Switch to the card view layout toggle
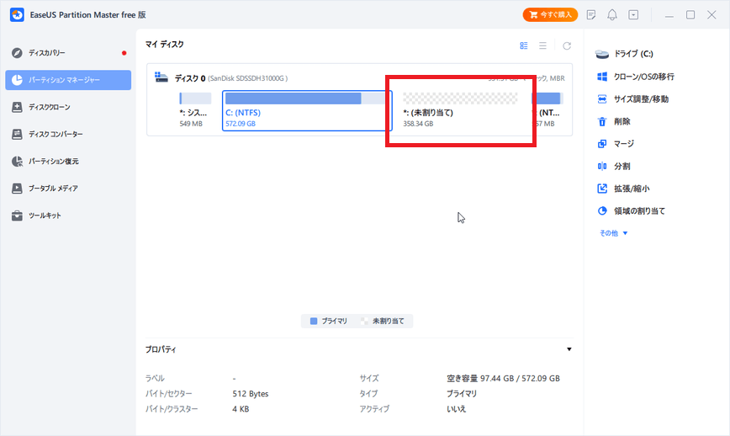This screenshot has width=730, height=436. (524, 45)
